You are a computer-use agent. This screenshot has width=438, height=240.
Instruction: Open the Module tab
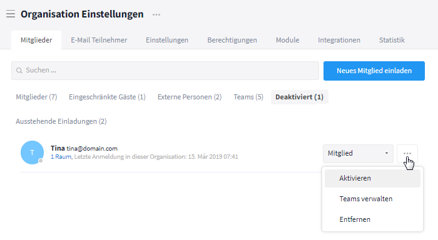[x=287, y=40]
